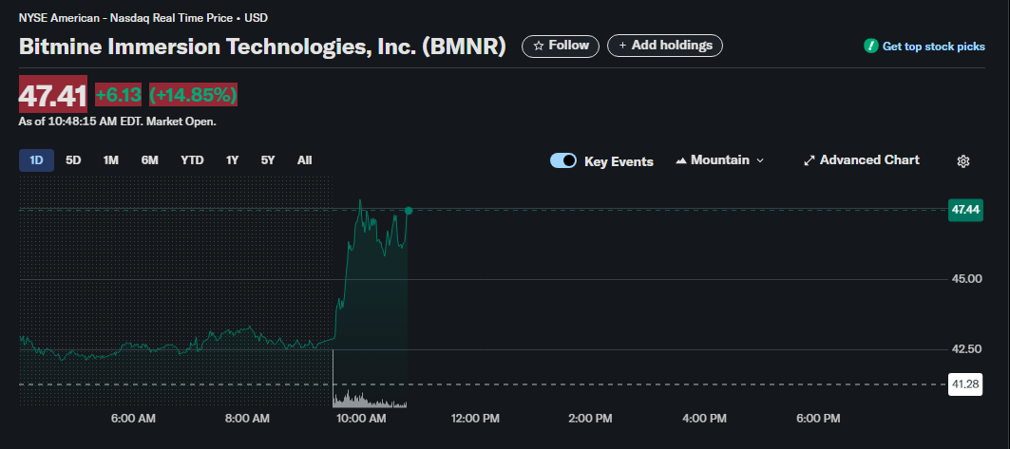
Task: Click the 45.00 axis price label
Action: click(x=965, y=279)
